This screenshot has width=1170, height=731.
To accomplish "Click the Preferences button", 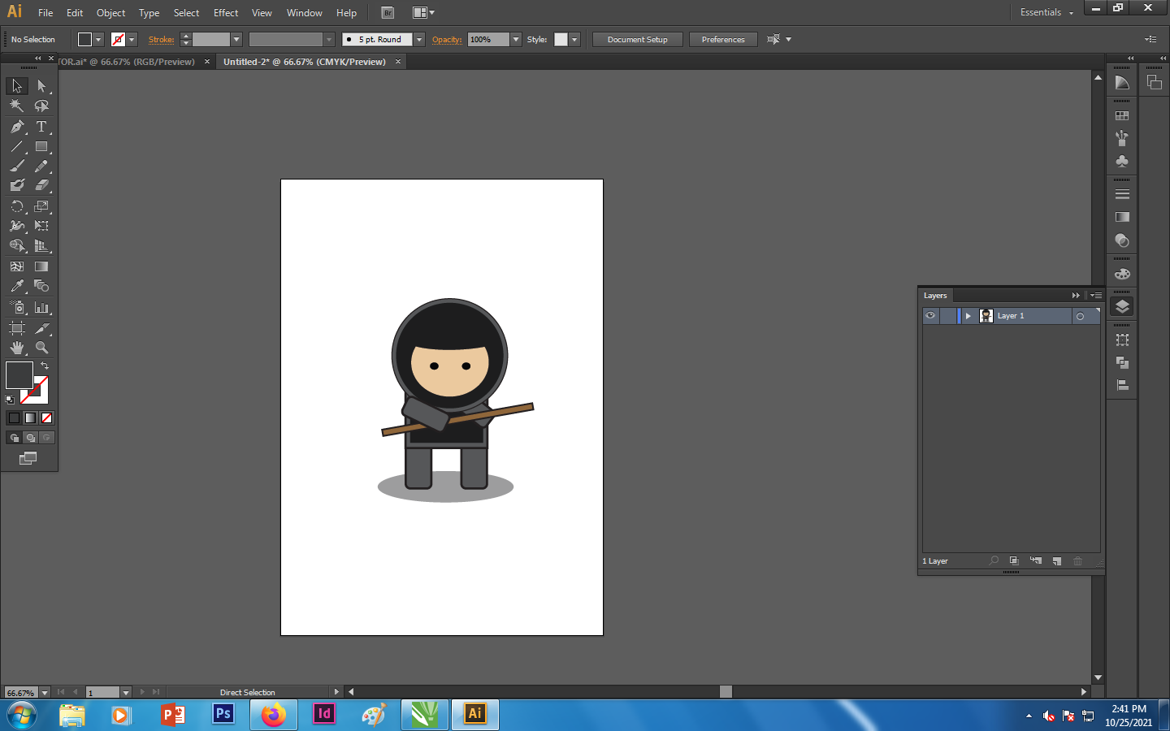I will point(723,39).
